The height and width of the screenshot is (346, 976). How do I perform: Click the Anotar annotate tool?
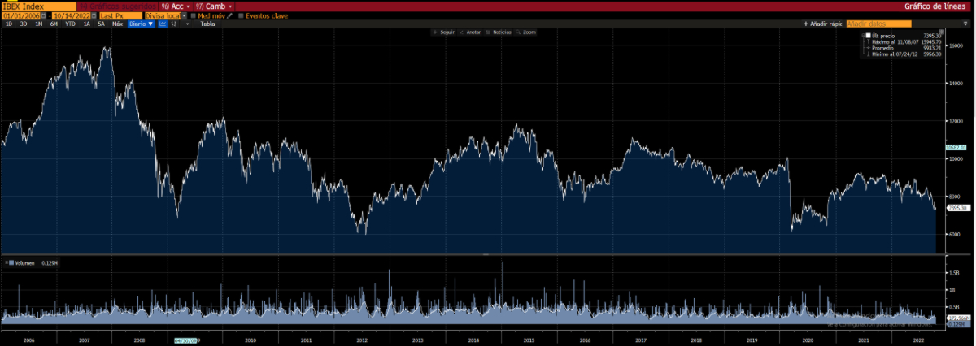point(470,32)
